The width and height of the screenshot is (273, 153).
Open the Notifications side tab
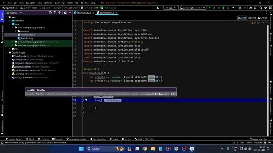click(271, 88)
